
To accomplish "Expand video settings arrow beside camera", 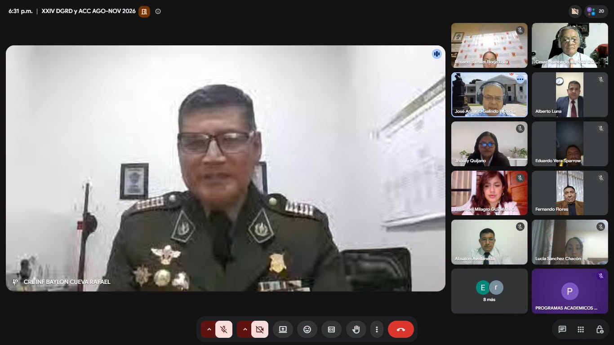I will [x=245, y=329].
